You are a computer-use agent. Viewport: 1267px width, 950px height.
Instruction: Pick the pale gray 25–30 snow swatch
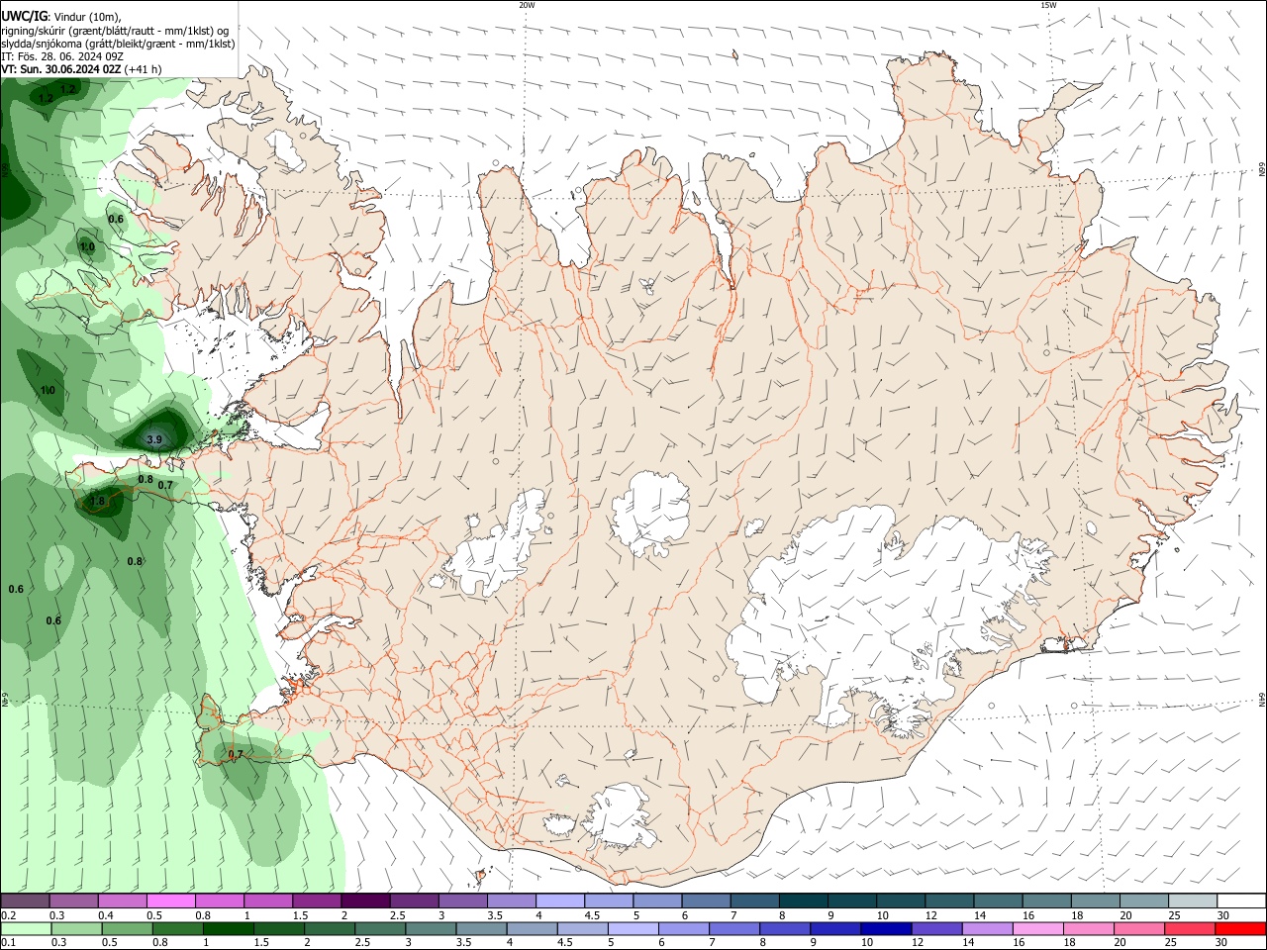pyautogui.click(x=1194, y=902)
